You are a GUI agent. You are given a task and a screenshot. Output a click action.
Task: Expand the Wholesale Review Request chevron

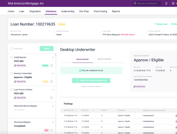pyautogui.click(x=53, y=106)
